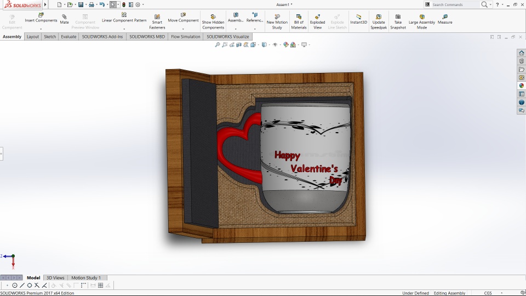This screenshot has height=296, width=526.
Task: Click the Save icon in the top toolbar
Action: coord(80,4)
